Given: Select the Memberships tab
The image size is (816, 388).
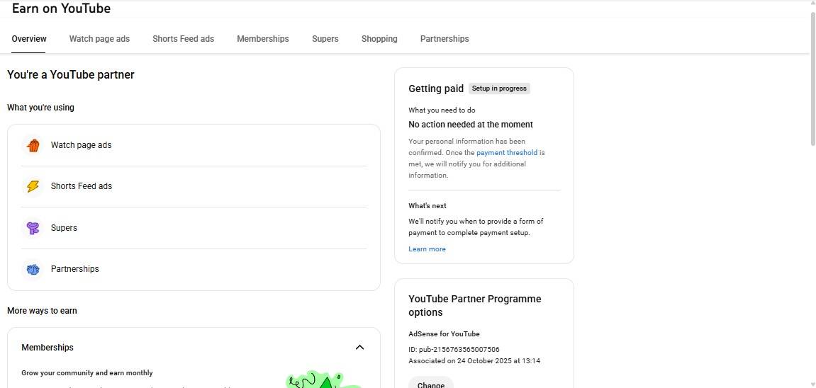Looking at the screenshot, I should click(262, 39).
